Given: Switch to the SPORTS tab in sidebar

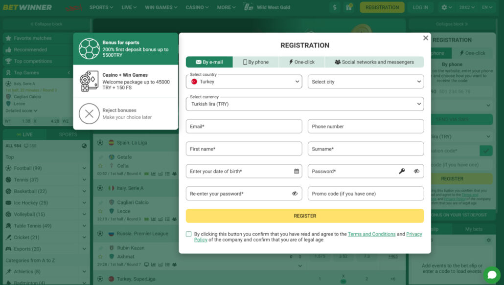Looking at the screenshot, I should (x=68, y=134).
